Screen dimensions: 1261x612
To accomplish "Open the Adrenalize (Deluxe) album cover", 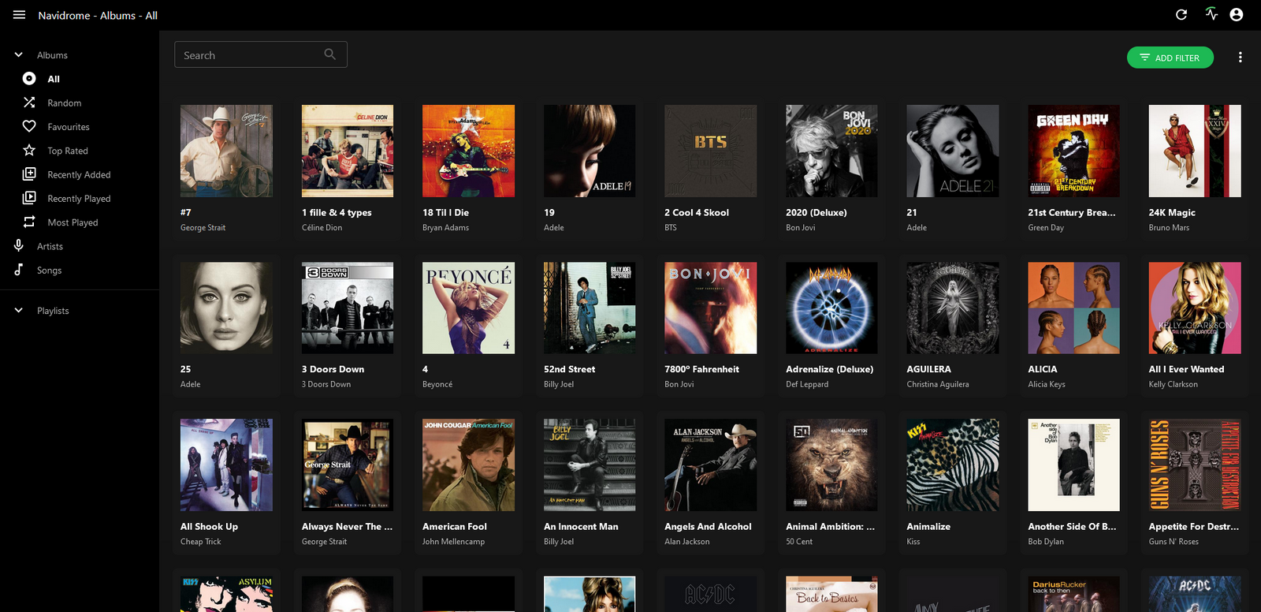I will (831, 308).
